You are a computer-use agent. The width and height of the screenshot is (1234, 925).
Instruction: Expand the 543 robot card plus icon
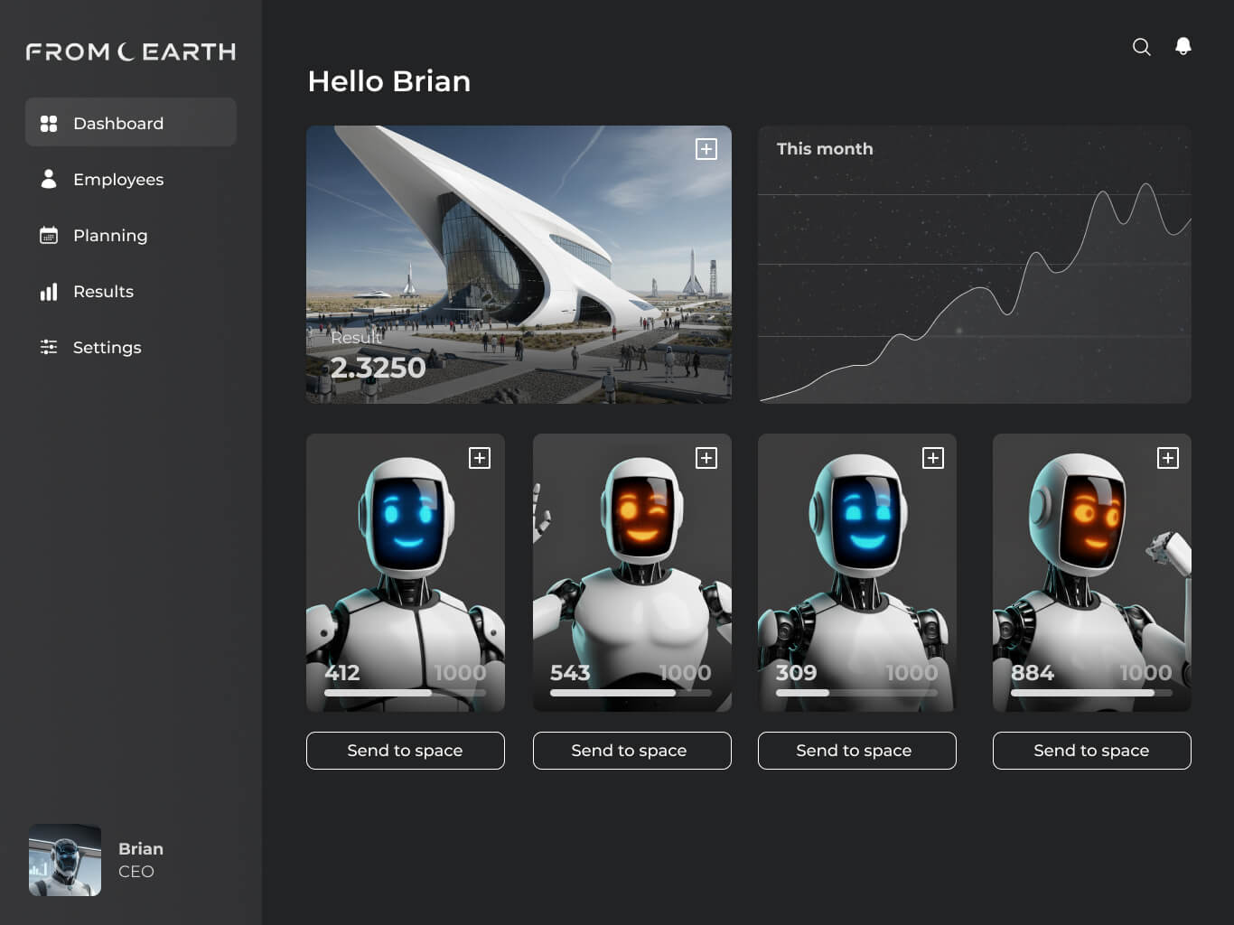coord(706,458)
